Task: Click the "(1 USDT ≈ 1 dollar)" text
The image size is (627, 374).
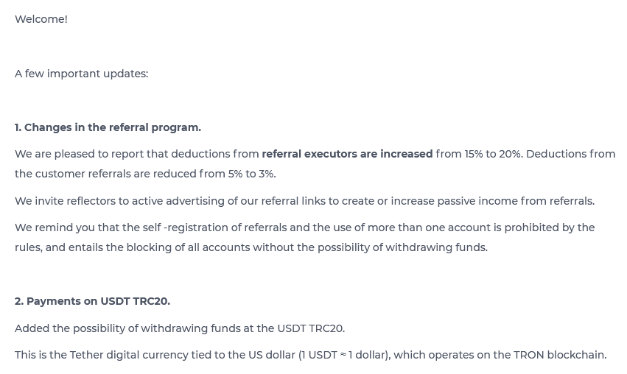Action: (x=343, y=355)
